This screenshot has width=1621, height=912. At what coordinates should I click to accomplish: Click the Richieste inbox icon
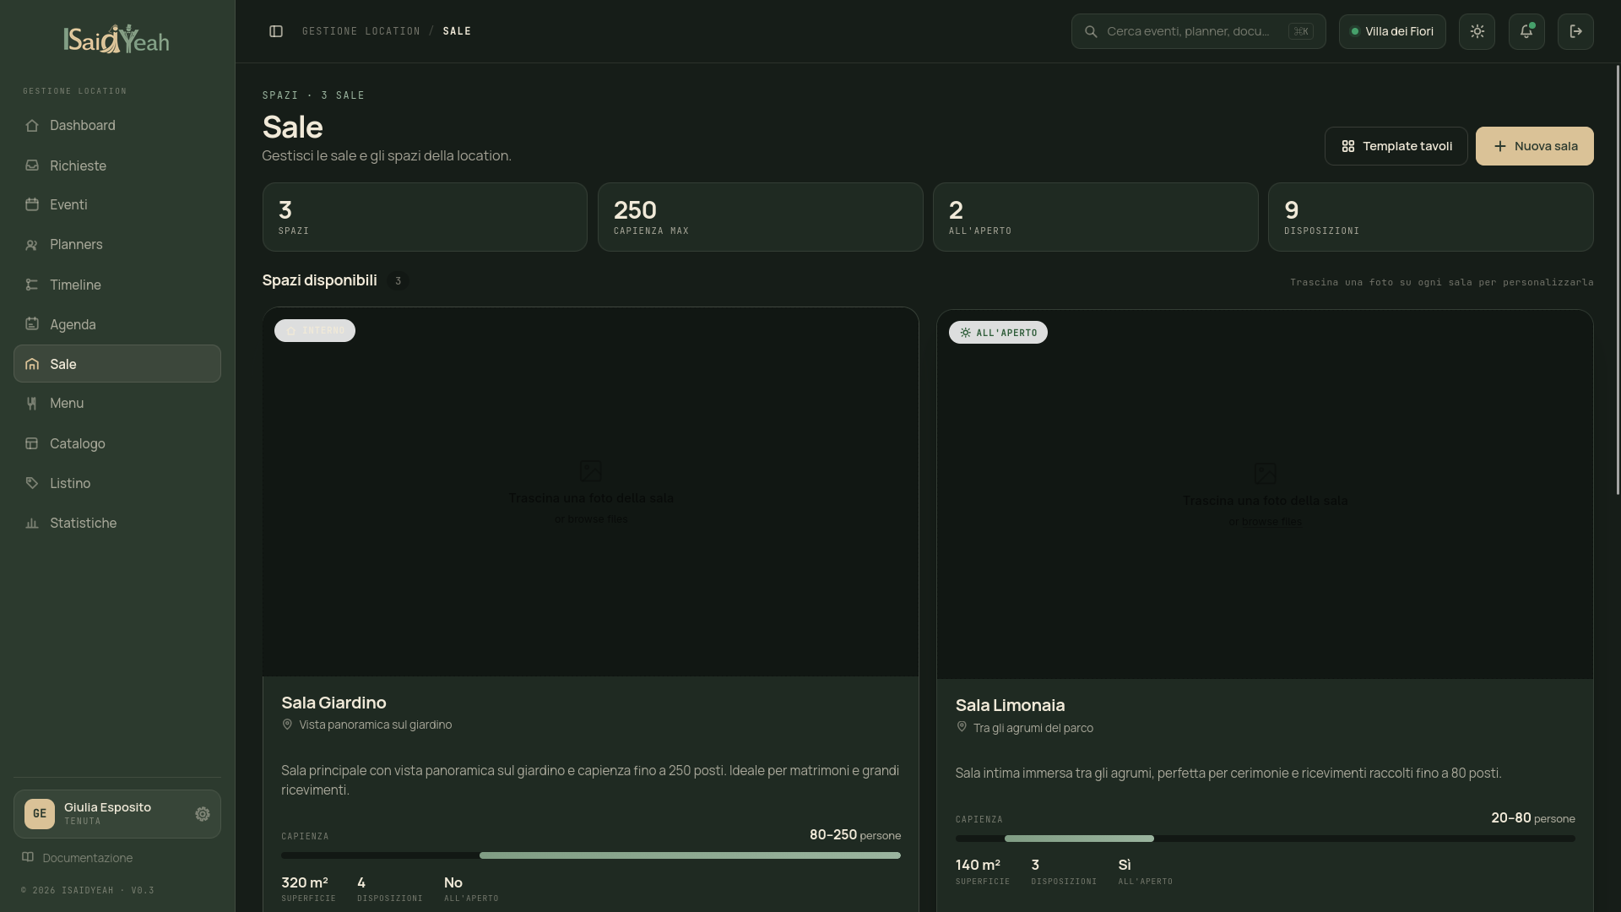[32, 166]
